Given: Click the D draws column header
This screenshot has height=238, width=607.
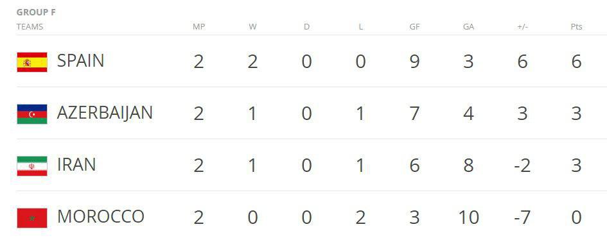Looking at the screenshot, I should coord(306,27).
